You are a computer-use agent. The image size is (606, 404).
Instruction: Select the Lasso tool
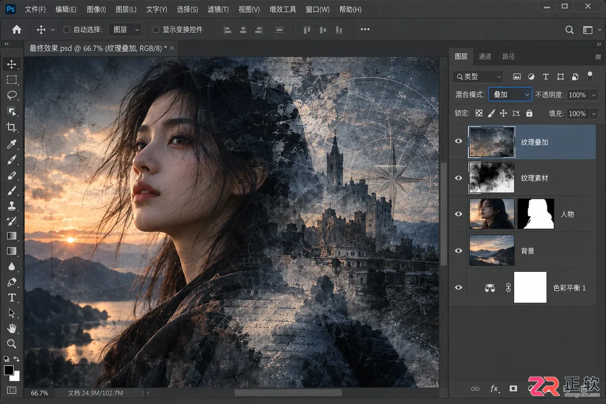(x=12, y=96)
